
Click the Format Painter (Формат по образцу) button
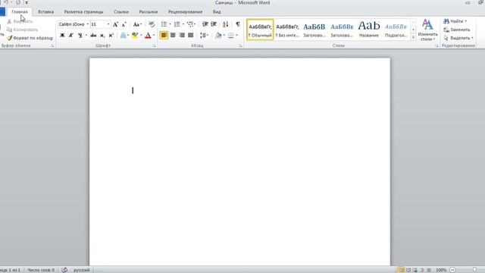click(30, 38)
